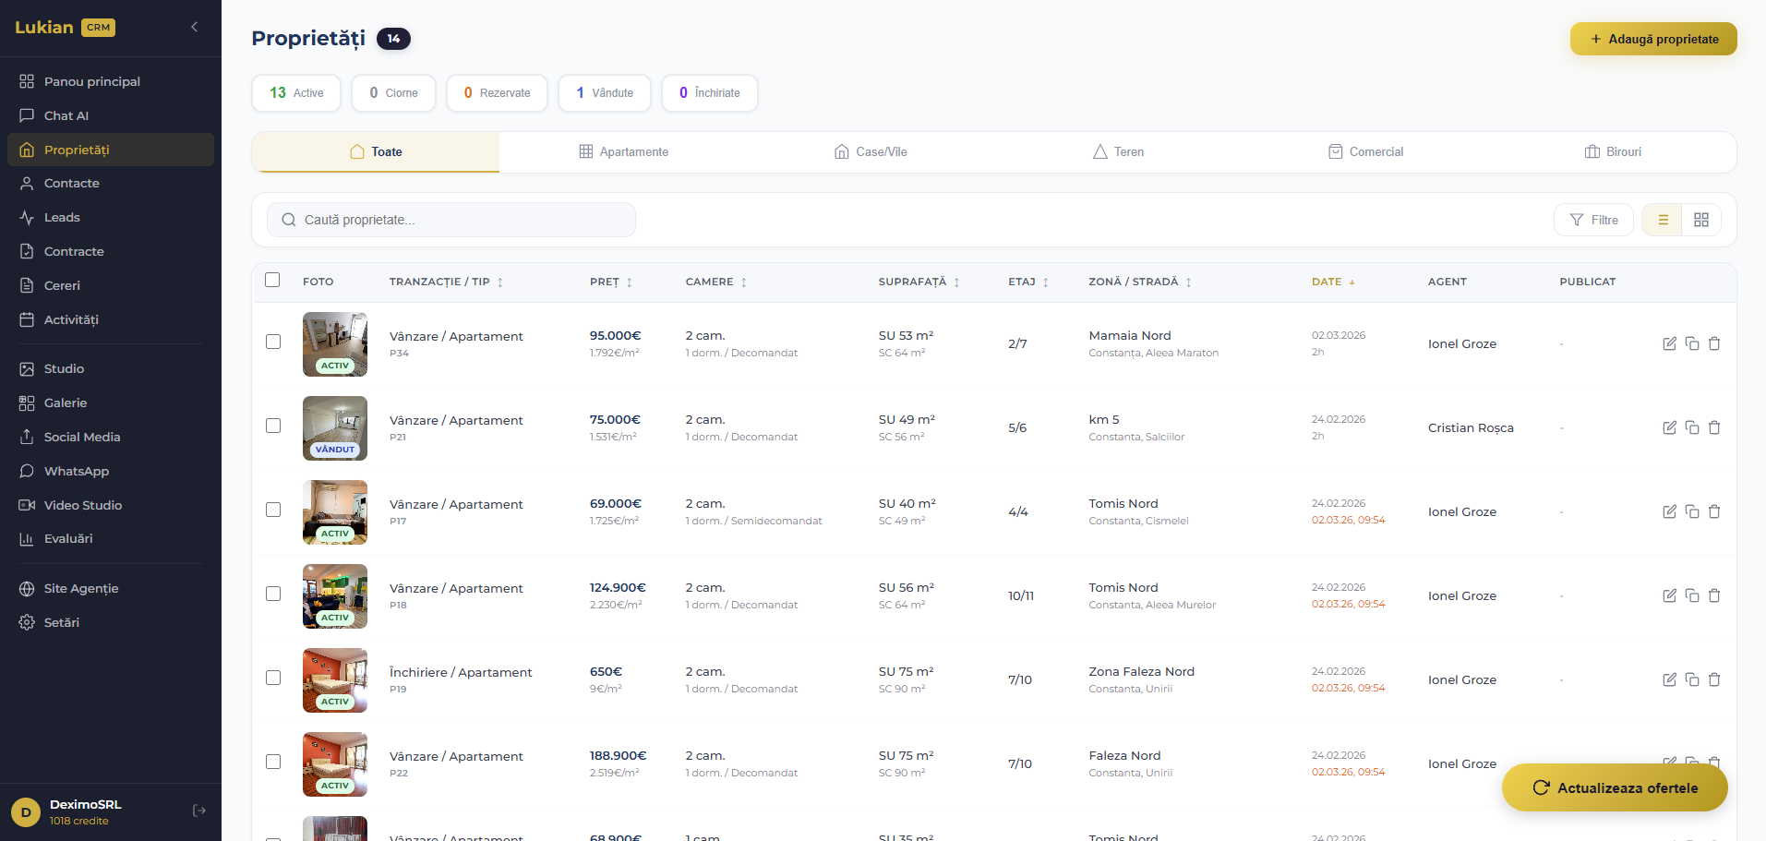Click Adaugă proprietate button
Viewport: 1766px width, 841px height.
click(1652, 39)
